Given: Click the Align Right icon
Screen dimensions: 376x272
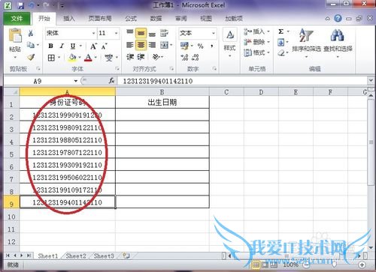Looking at the screenshot, I should coord(152,45).
